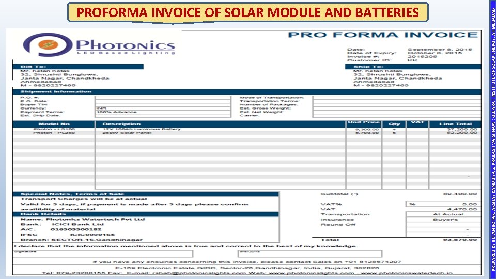Select Mr. Ketan Kotak under Bill To
The height and width of the screenshot is (279, 496).
[45, 71]
